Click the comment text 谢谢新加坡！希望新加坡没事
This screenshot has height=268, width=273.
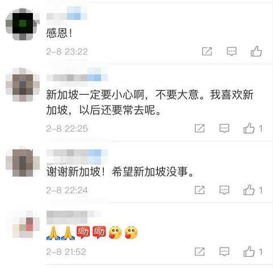pyautogui.click(x=120, y=171)
